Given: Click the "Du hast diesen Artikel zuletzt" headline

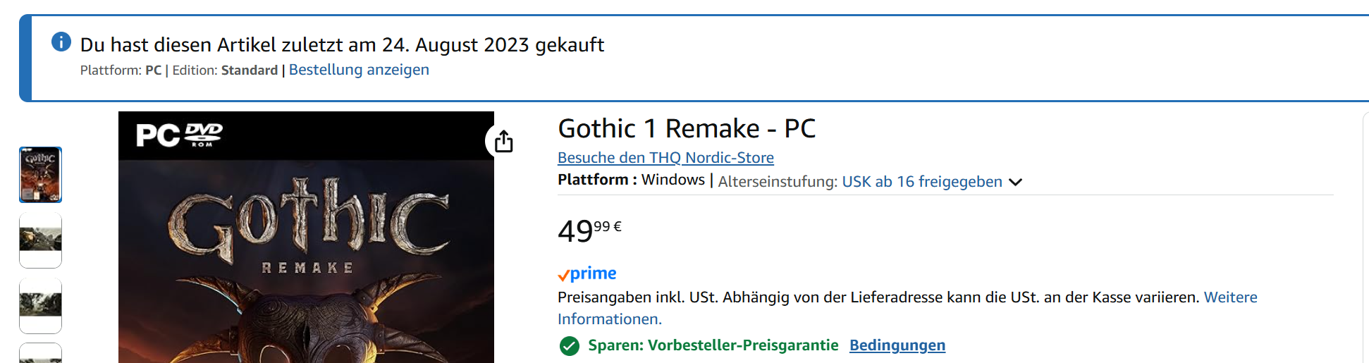Looking at the screenshot, I should coord(342,45).
